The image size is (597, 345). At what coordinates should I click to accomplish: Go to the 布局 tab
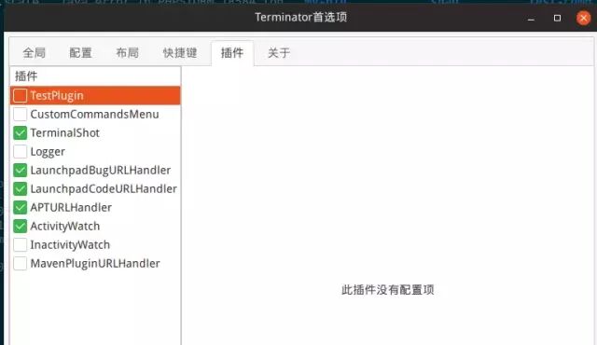(128, 53)
